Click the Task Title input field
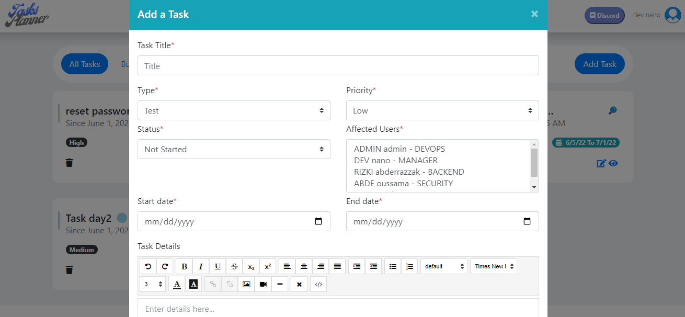Image resolution: width=685 pixels, height=317 pixels. tap(338, 65)
